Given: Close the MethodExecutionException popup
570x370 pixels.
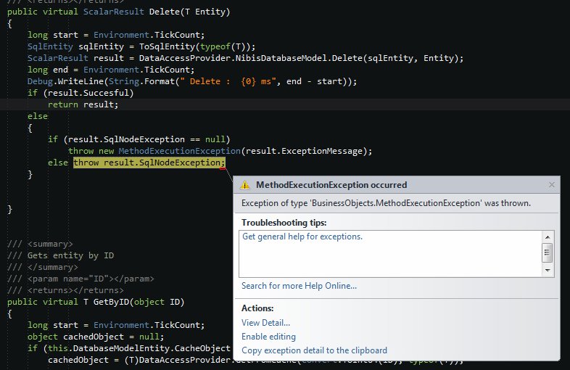Looking at the screenshot, I should point(551,185).
